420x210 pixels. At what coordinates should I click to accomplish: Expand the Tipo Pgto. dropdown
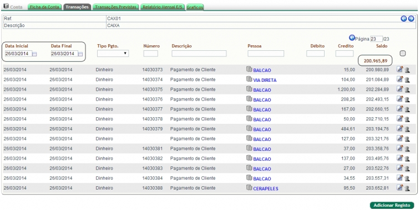(113, 54)
